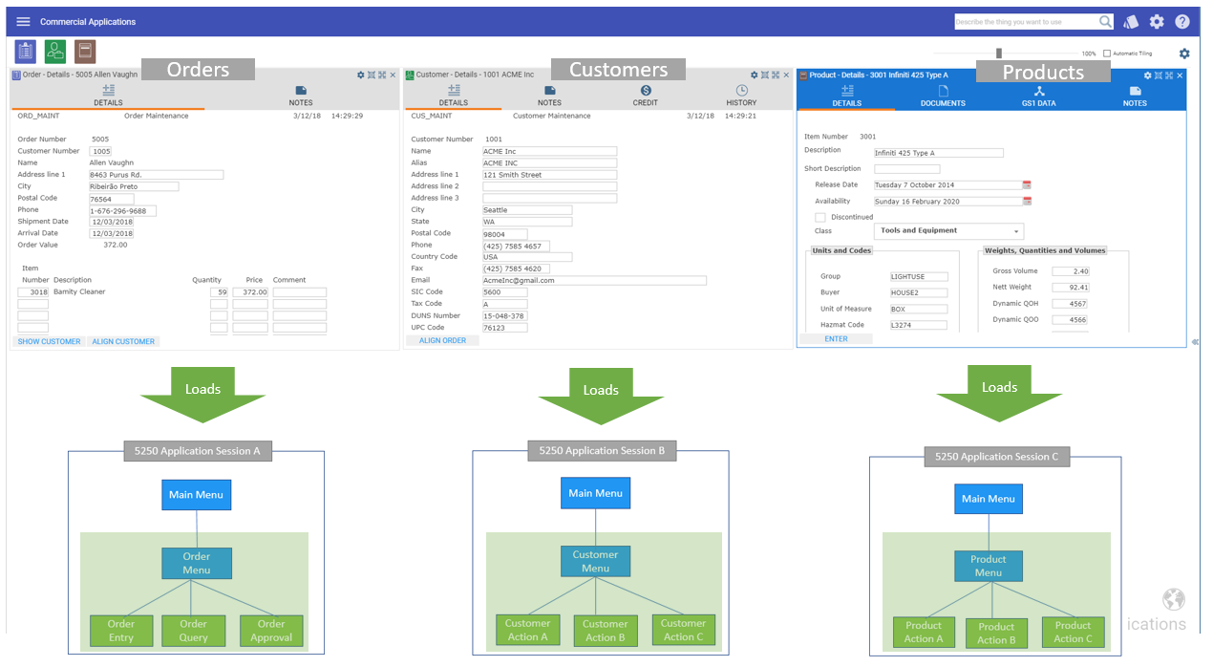
Task: Open the themes swatch icon in header
Action: pos(1131,22)
